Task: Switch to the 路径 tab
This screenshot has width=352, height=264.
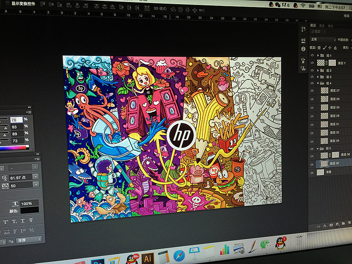Action: 330,26
